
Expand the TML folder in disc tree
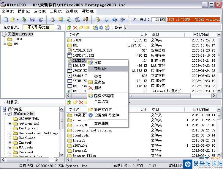click(4, 44)
